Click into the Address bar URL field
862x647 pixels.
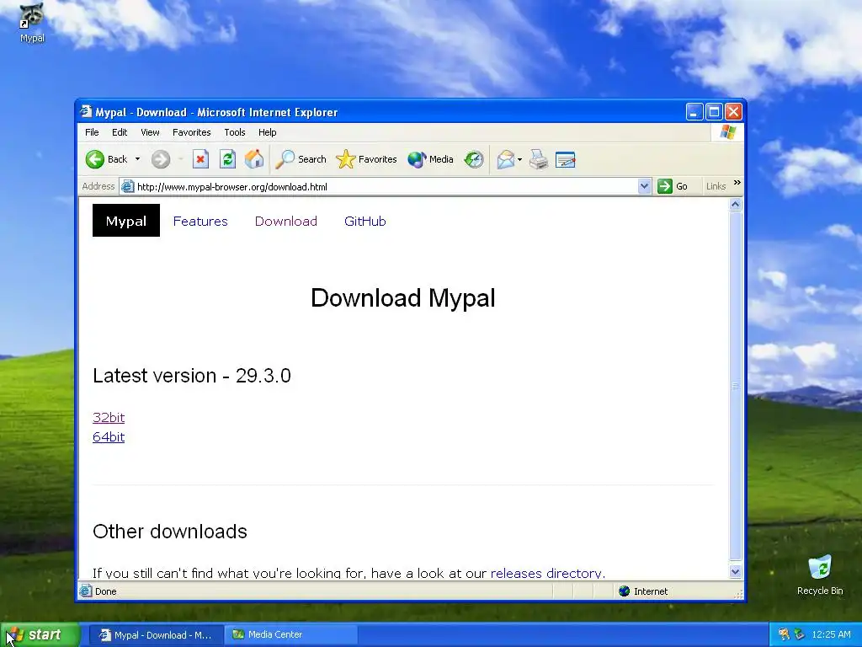point(385,186)
